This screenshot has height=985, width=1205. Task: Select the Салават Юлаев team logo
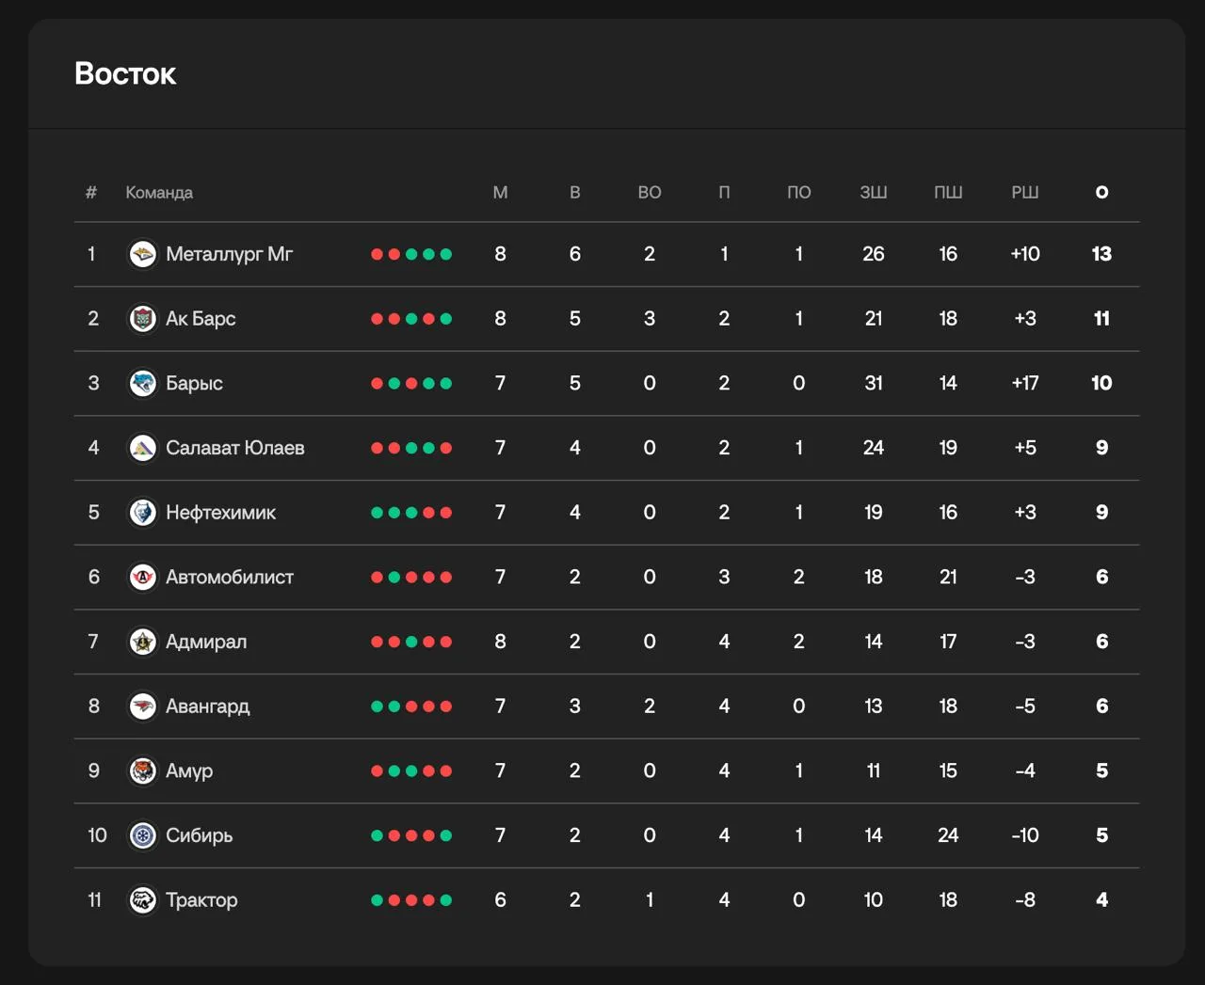pos(142,448)
